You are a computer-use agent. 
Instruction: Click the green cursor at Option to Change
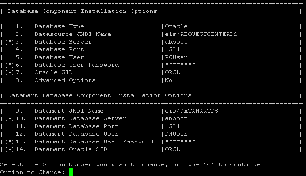(x=71, y=172)
